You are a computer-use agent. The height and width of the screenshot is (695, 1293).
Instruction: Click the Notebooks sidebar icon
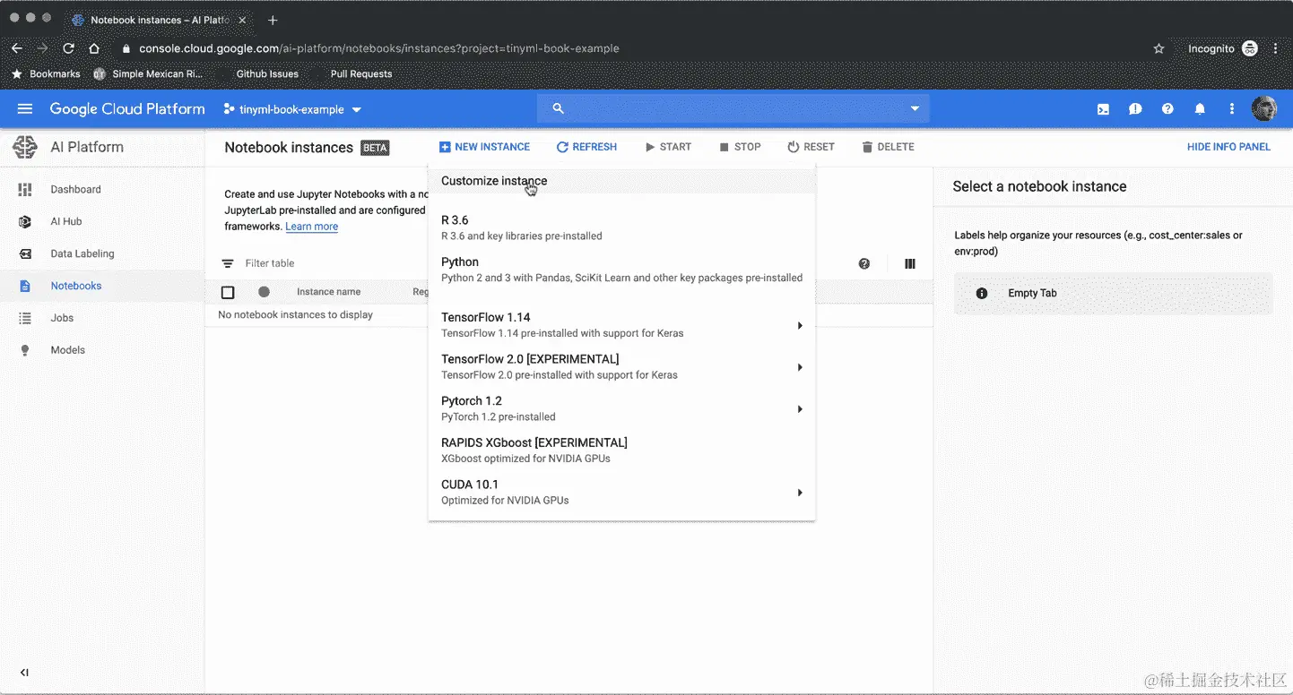(25, 287)
